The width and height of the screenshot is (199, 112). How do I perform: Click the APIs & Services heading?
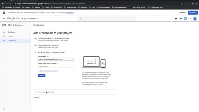(x=15, y=25)
